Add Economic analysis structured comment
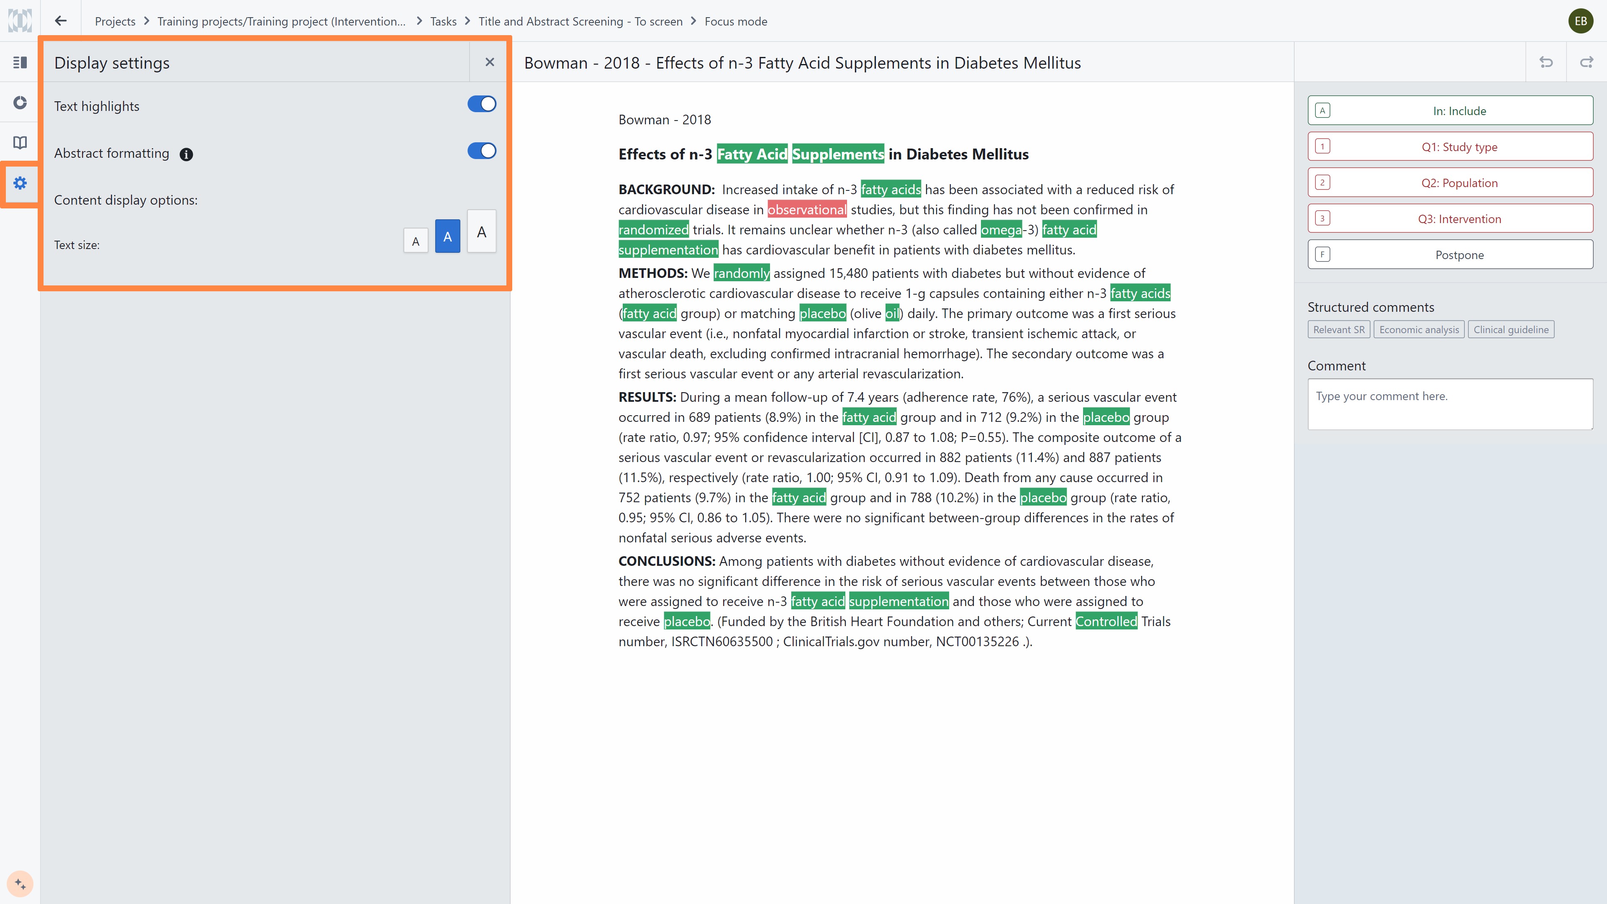Viewport: 1607px width, 904px height. [x=1419, y=329]
